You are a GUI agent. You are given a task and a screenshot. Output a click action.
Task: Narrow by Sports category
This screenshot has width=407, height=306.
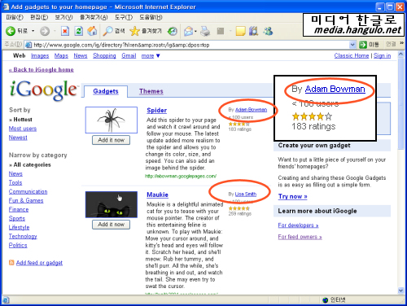pos(17,218)
